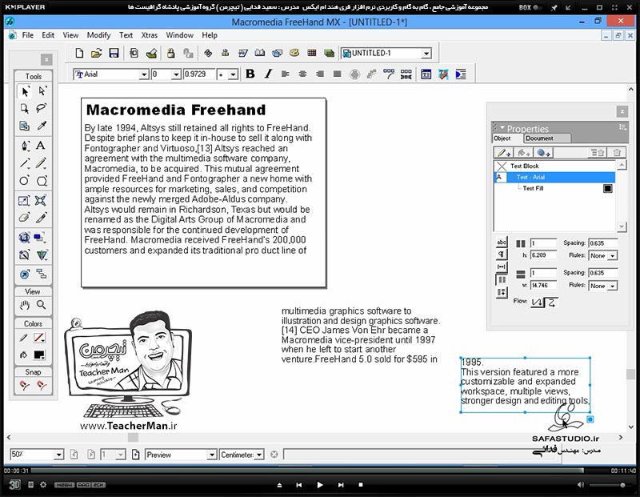Select the Text tool
This screenshot has height=497, width=640.
[41, 146]
